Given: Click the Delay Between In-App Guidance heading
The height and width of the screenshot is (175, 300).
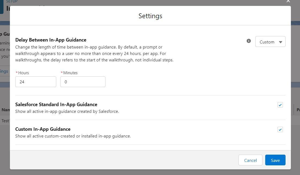Looking at the screenshot, I should [x=51, y=40].
